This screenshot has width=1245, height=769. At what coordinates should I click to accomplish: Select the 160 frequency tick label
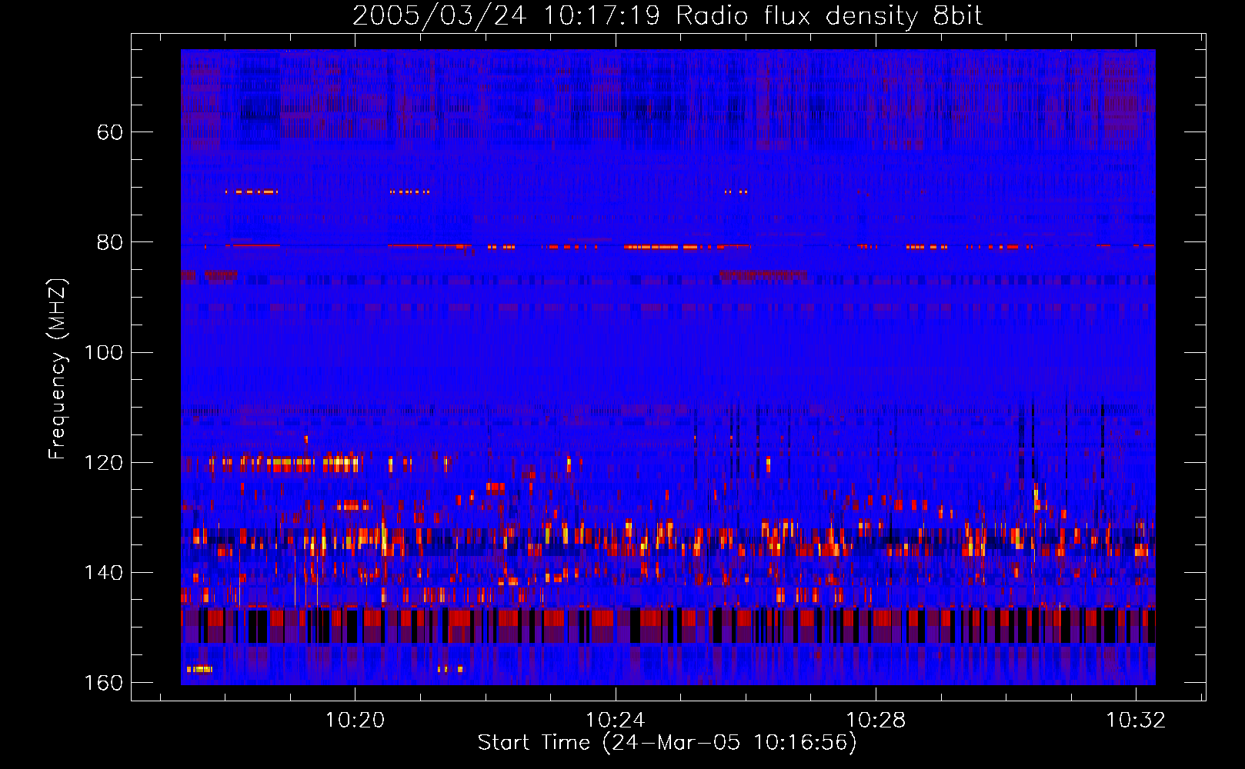tap(104, 683)
